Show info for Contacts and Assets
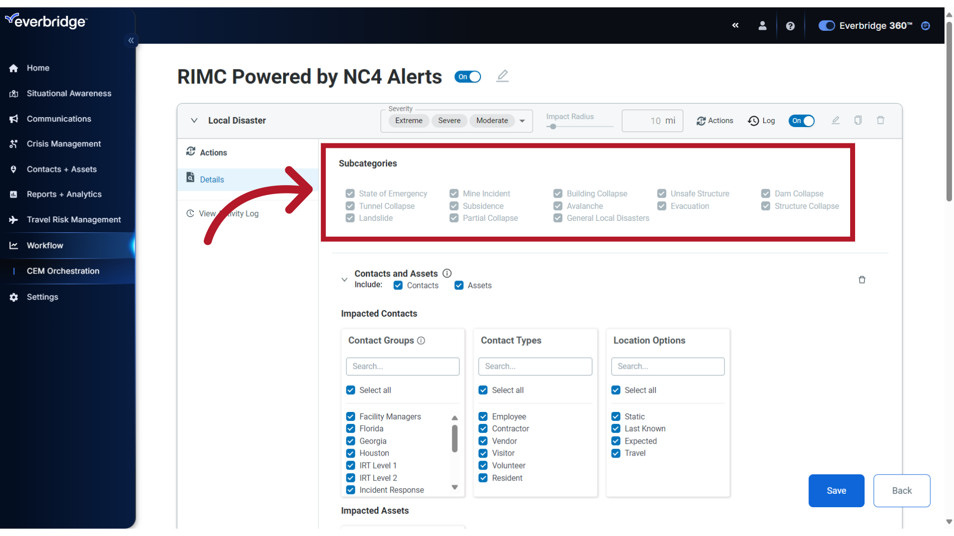The height and width of the screenshot is (536, 954). (447, 273)
